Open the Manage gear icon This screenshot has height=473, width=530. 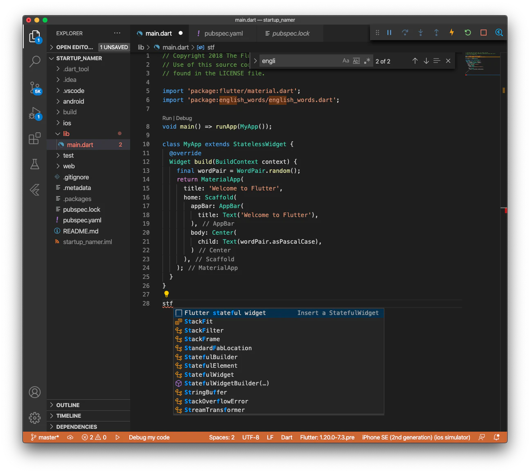35,418
